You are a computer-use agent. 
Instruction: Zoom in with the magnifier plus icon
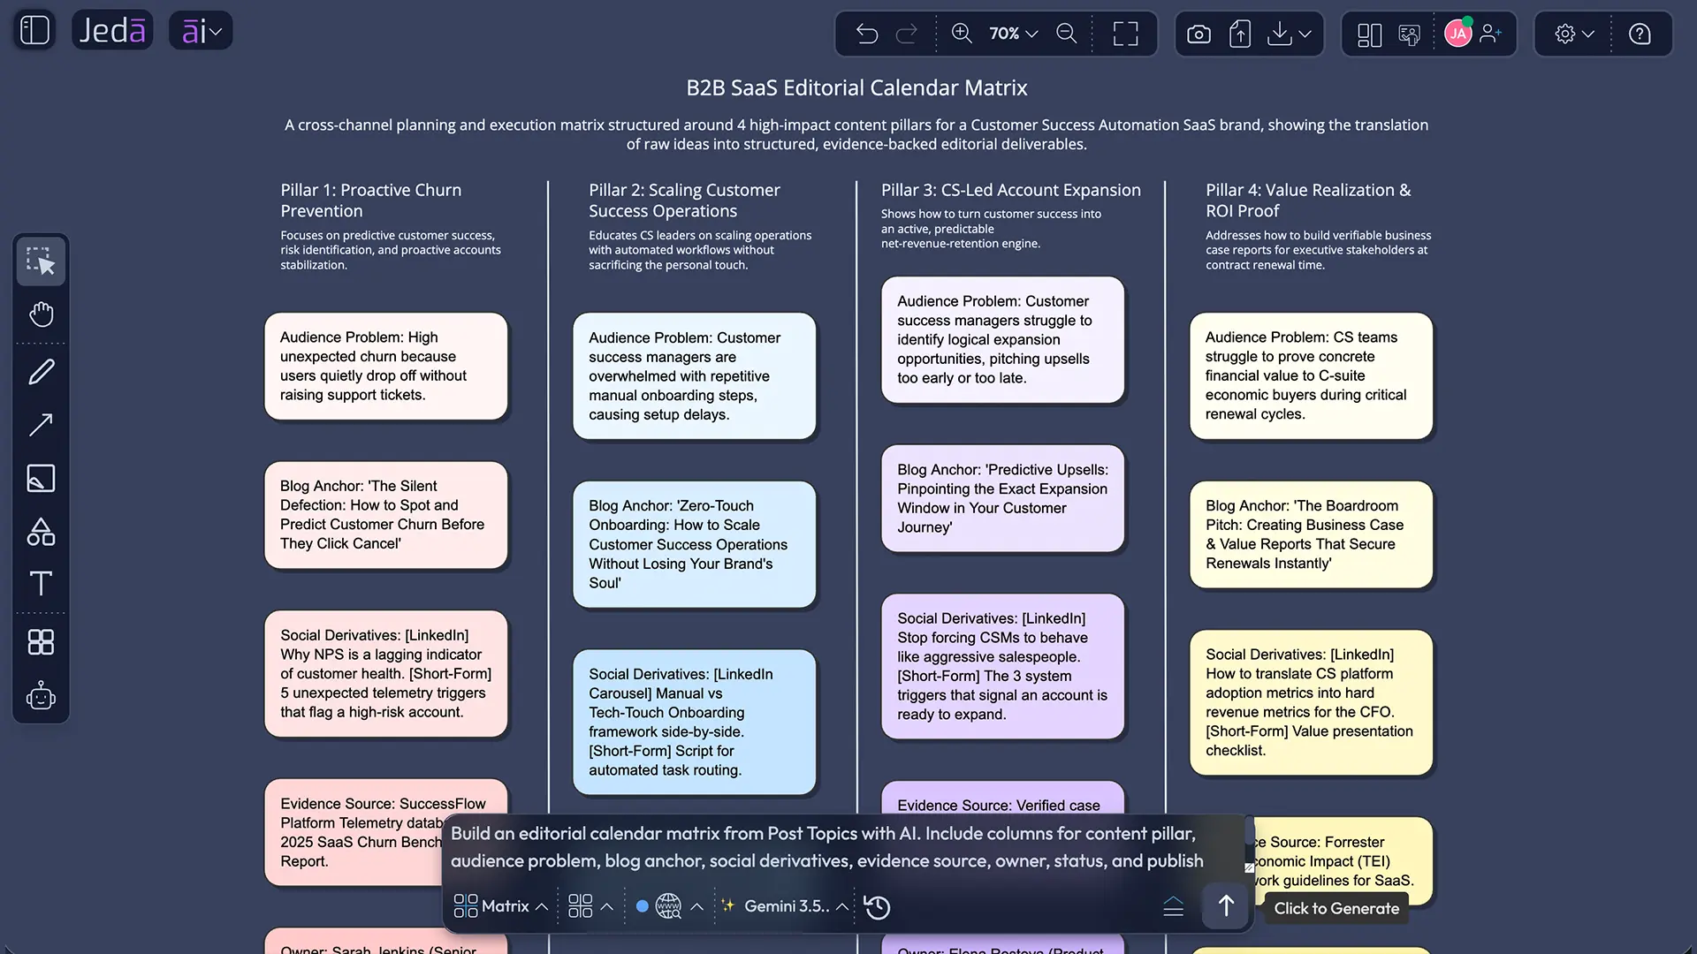pos(962,34)
